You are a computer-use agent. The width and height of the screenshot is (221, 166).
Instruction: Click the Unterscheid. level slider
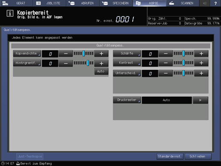[x=183, y=73]
